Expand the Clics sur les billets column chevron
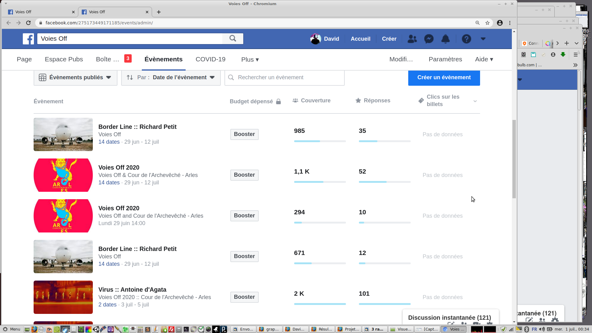The width and height of the screenshot is (592, 333). click(475, 101)
